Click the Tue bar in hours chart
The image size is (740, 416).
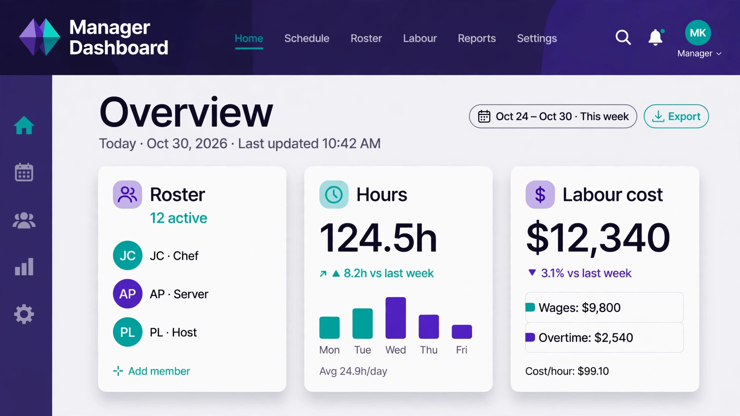(x=362, y=324)
